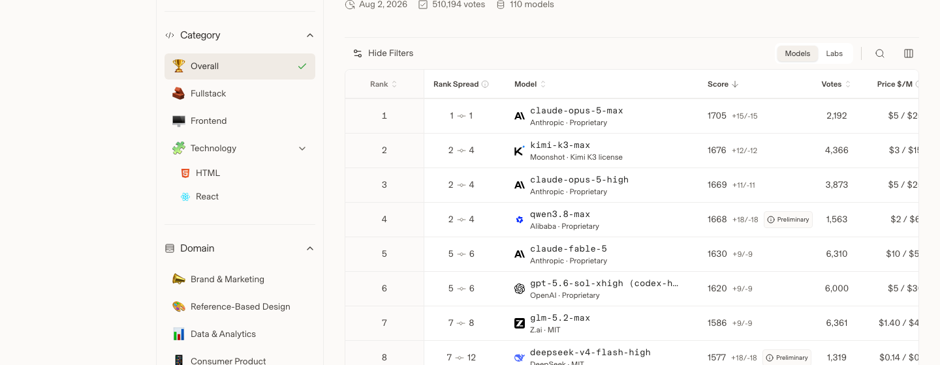The image size is (940, 365).
Task: Click the Preliminary badge for deepseek-v4-flash-high
Action: pyautogui.click(x=787, y=357)
